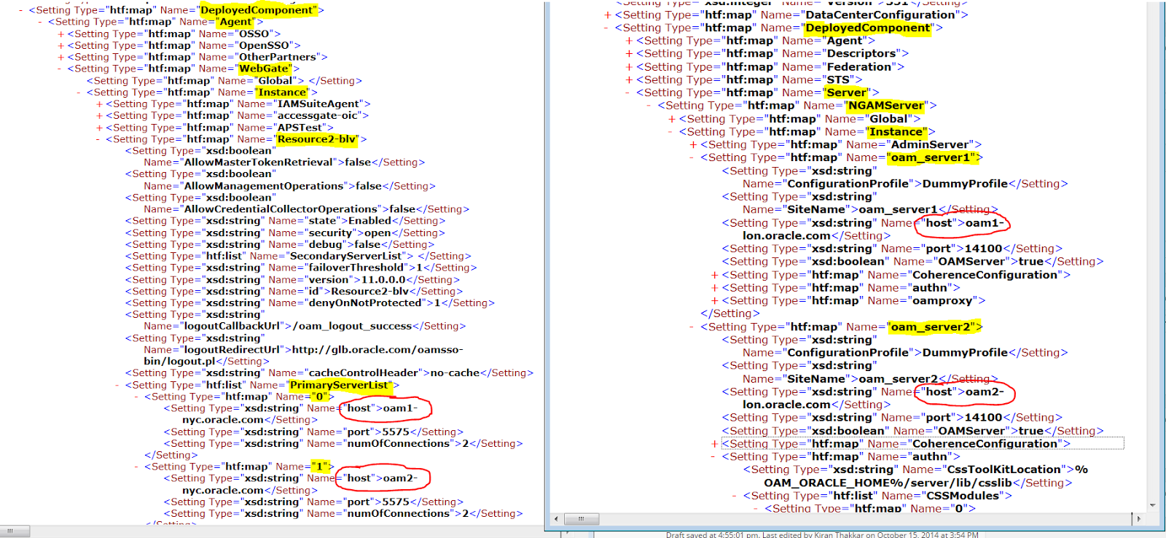Expand the IAMSuiteAgent map node
The height and width of the screenshot is (538, 1166).
click(99, 104)
